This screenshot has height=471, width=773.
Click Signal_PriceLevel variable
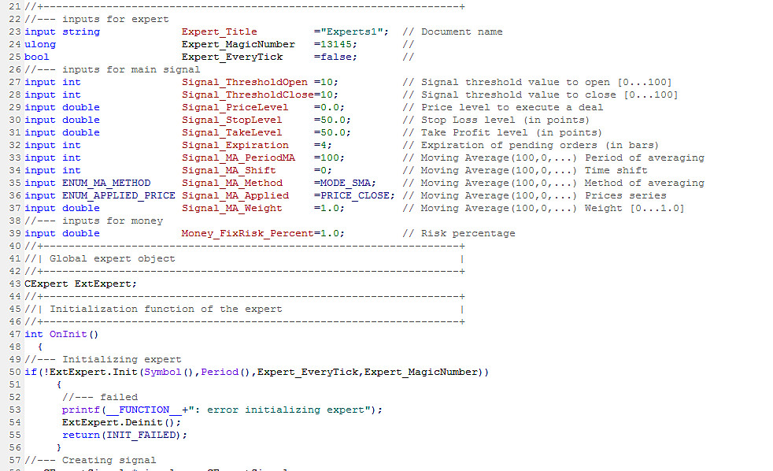point(235,107)
